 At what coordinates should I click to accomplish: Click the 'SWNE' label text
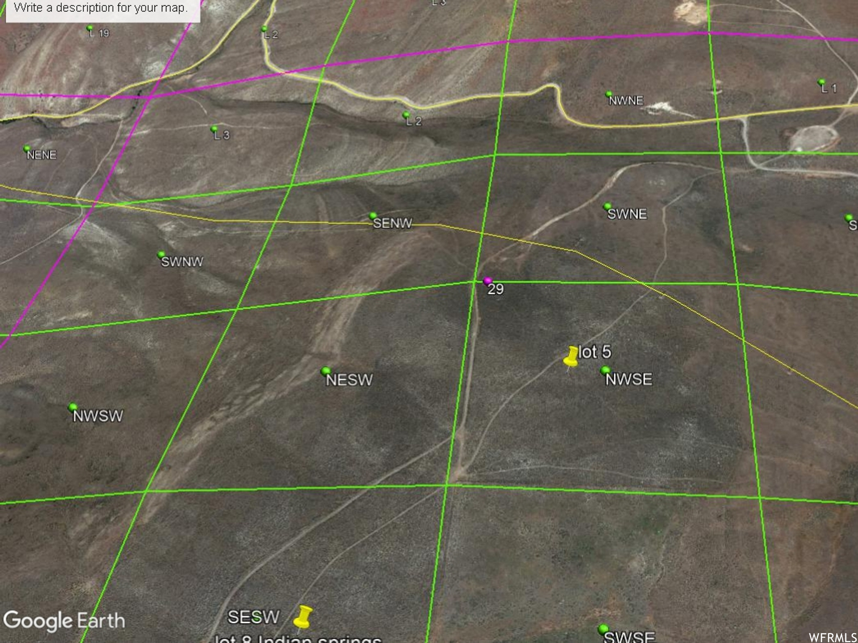627,214
